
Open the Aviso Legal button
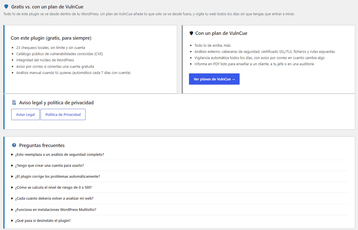(25, 114)
